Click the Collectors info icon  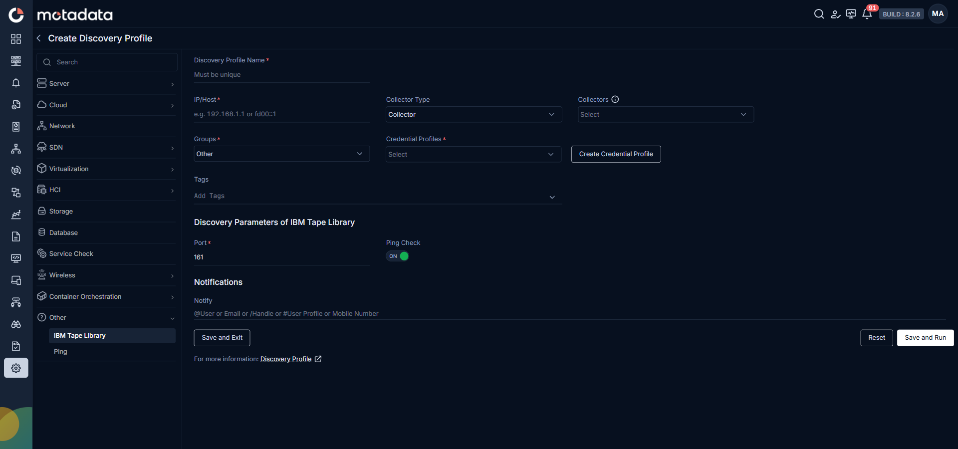615,99
